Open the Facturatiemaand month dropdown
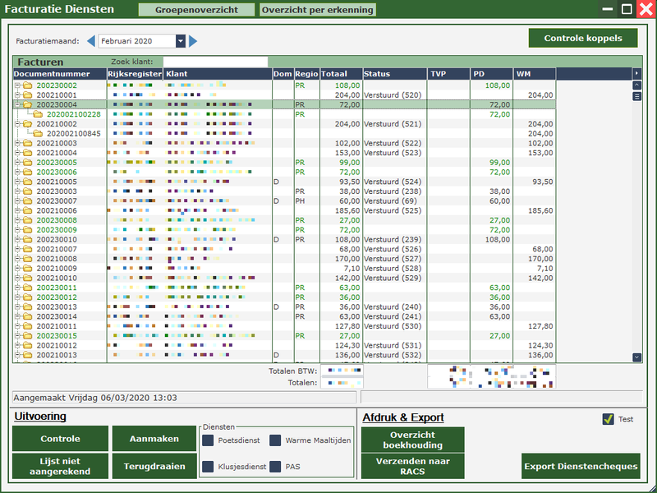The width and height of the screenshot is (657, 493). click(x=180, y=41)
